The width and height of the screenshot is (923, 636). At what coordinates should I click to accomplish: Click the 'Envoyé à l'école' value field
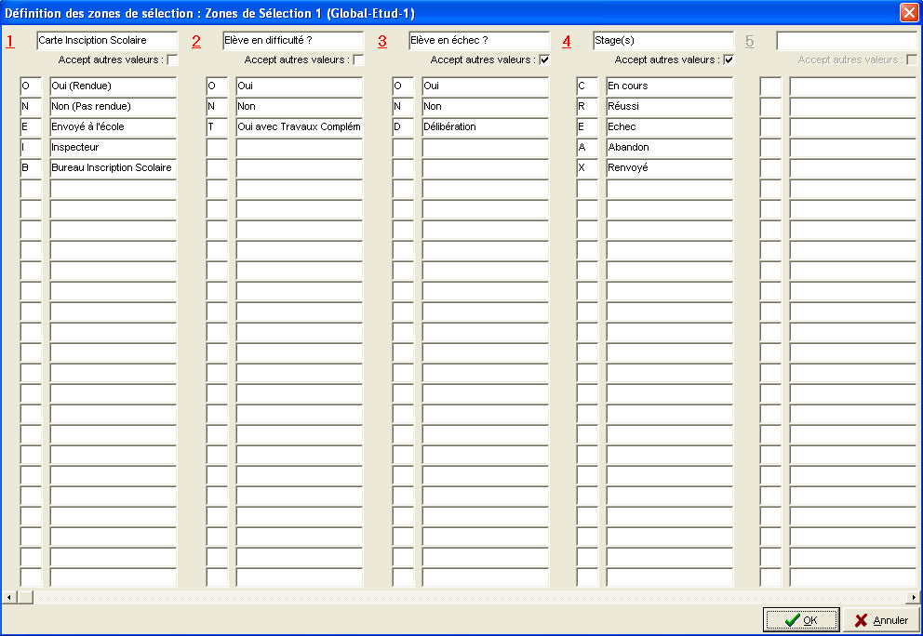click(x=113, y=127)
